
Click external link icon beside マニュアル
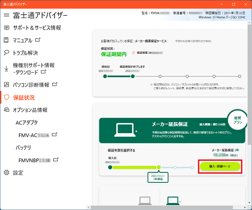point(38,40)
